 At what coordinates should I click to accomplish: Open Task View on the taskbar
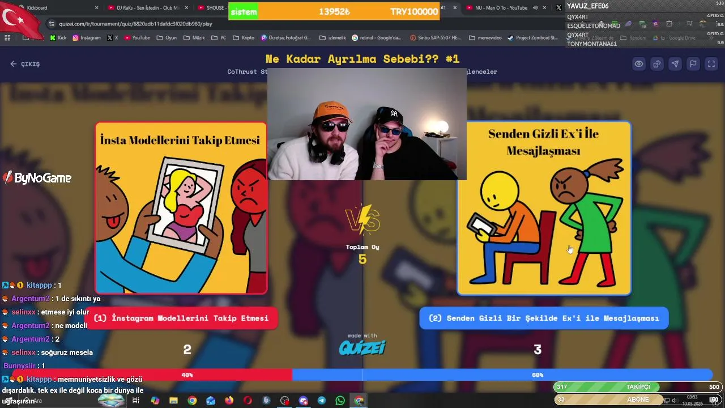136,401
